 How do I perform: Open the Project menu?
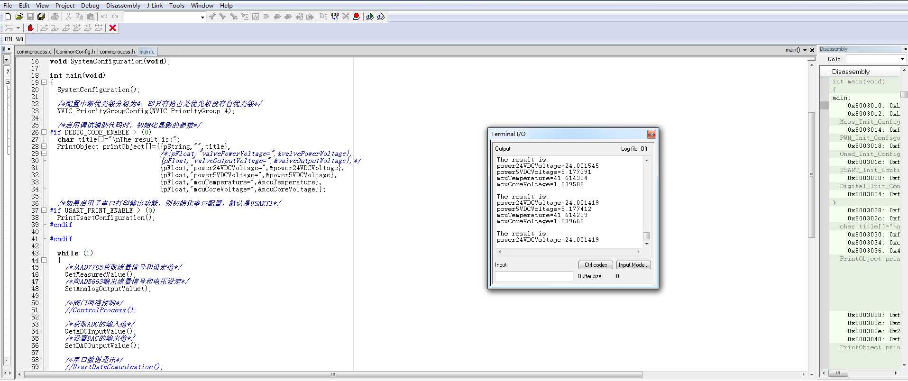click(x=65, y=5)
